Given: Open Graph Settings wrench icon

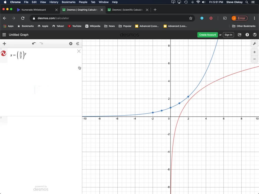Looking at the screenshot, I should click(x=254, y=44).
